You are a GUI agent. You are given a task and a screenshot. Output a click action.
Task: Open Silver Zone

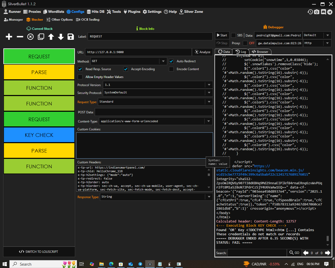(x=191, y=12)
